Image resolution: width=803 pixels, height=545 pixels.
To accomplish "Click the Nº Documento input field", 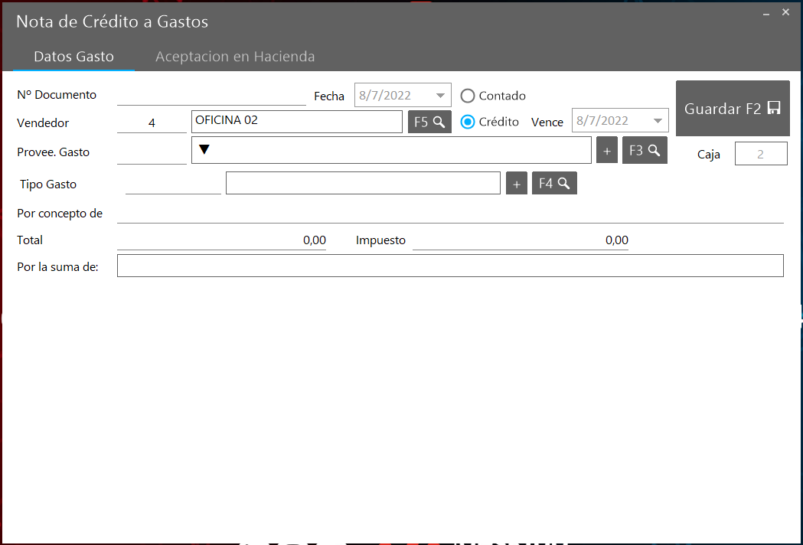I will [211, 96].
